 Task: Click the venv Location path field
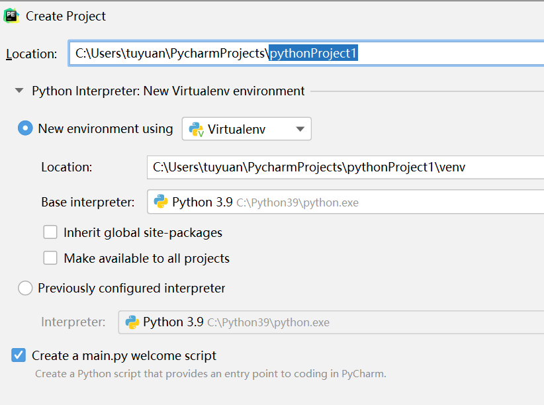(x=344, y=167)
